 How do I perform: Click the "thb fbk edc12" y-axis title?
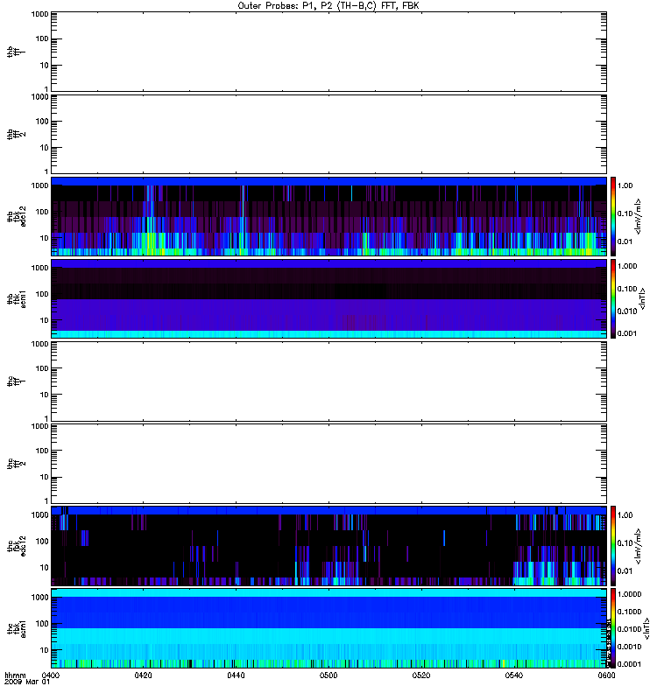(16, 216)
